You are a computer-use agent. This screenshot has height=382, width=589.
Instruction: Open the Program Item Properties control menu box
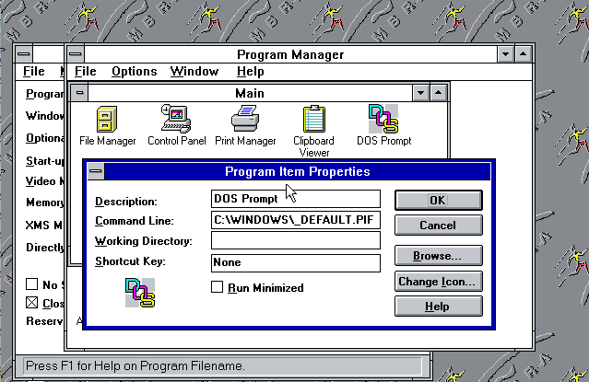click(x=96, y=171)
